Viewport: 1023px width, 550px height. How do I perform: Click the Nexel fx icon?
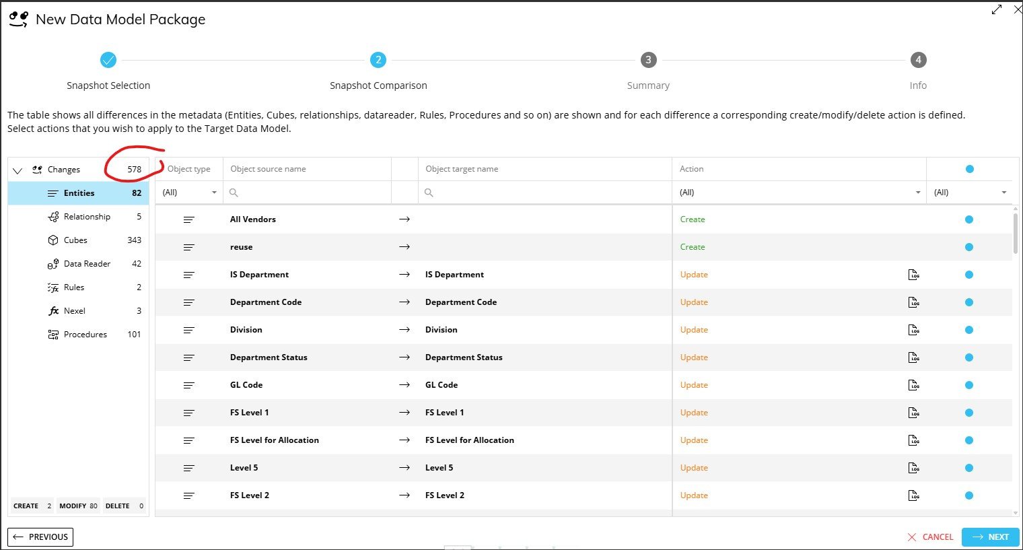pos(53,311)
